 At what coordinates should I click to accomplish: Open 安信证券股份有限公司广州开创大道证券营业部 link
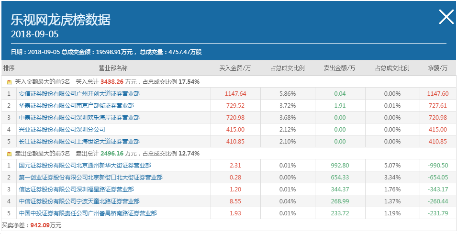pyautogui.click(x=79, y=94)
